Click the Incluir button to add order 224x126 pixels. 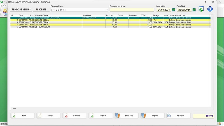[x=23, y=116]
